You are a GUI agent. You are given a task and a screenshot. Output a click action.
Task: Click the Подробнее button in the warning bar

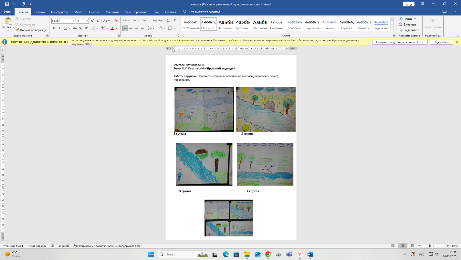pos(441,42)
